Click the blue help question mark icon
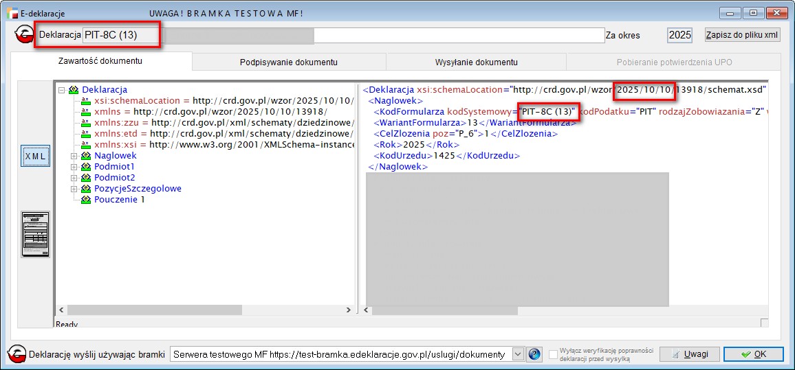Screen dimensions: 795x370 [534, 354]
